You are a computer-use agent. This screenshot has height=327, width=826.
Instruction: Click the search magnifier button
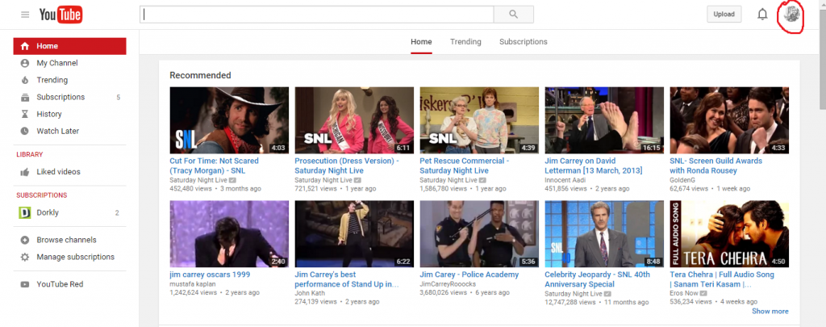click(514, 15)
